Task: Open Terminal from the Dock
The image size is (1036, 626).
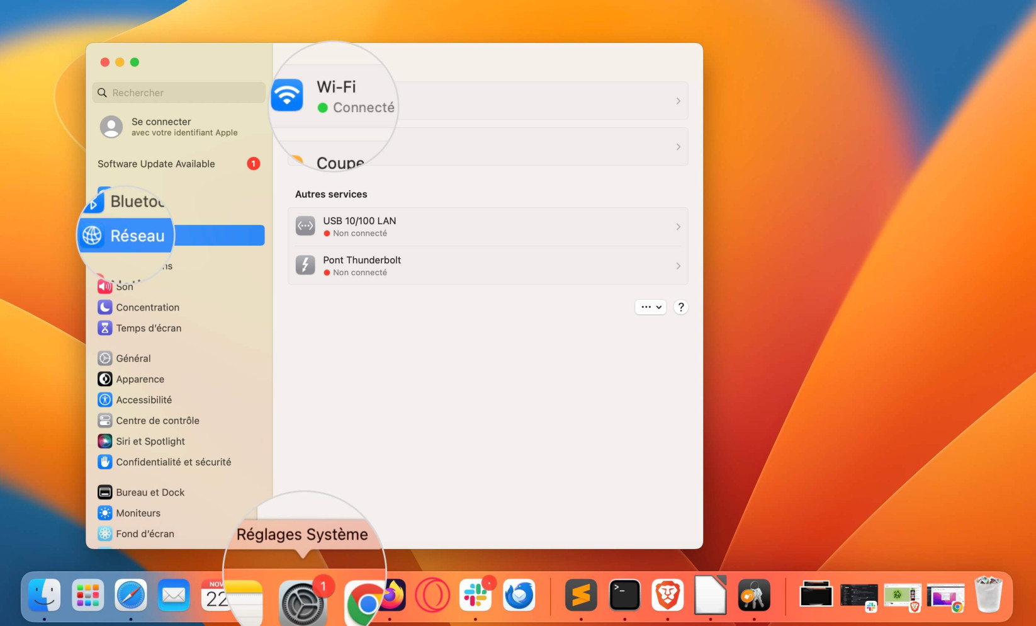Action: (x=624, y=595)
